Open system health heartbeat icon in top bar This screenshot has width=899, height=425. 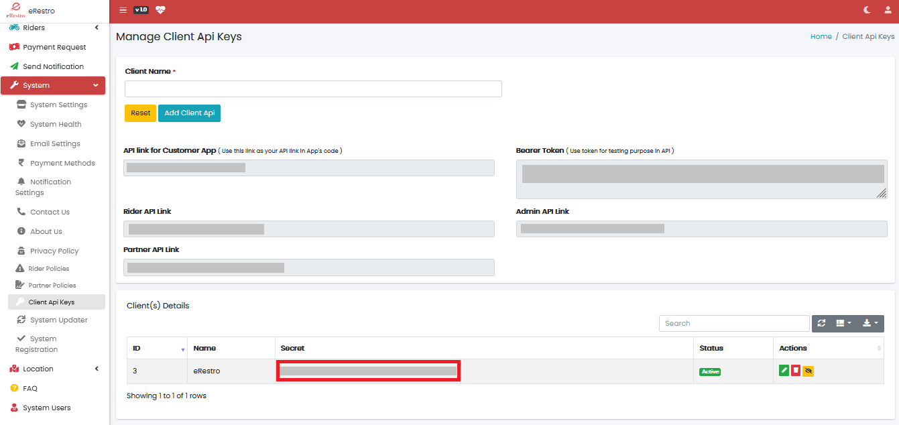(x=160, y=10)
